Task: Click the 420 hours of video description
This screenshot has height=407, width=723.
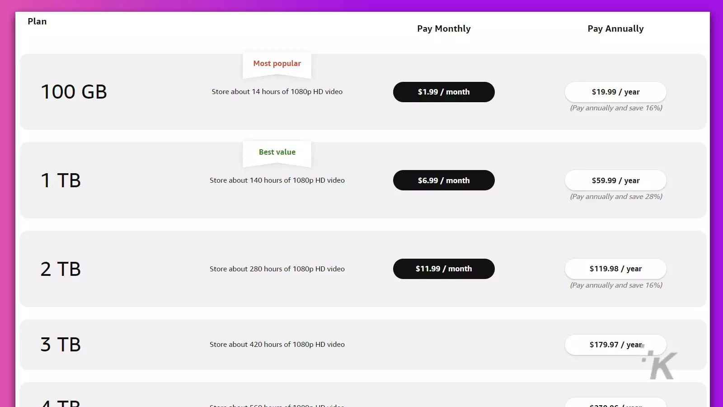Action: [x=277, y=344]
